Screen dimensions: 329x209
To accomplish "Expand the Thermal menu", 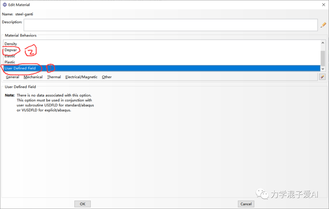I will [x=54, y=77].
